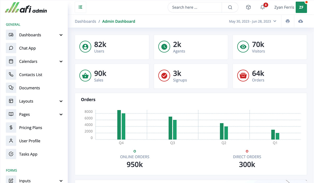Click the Sales card basket icon
The width and height of the screenshot is (314, 183).
[x=85, y=76]
